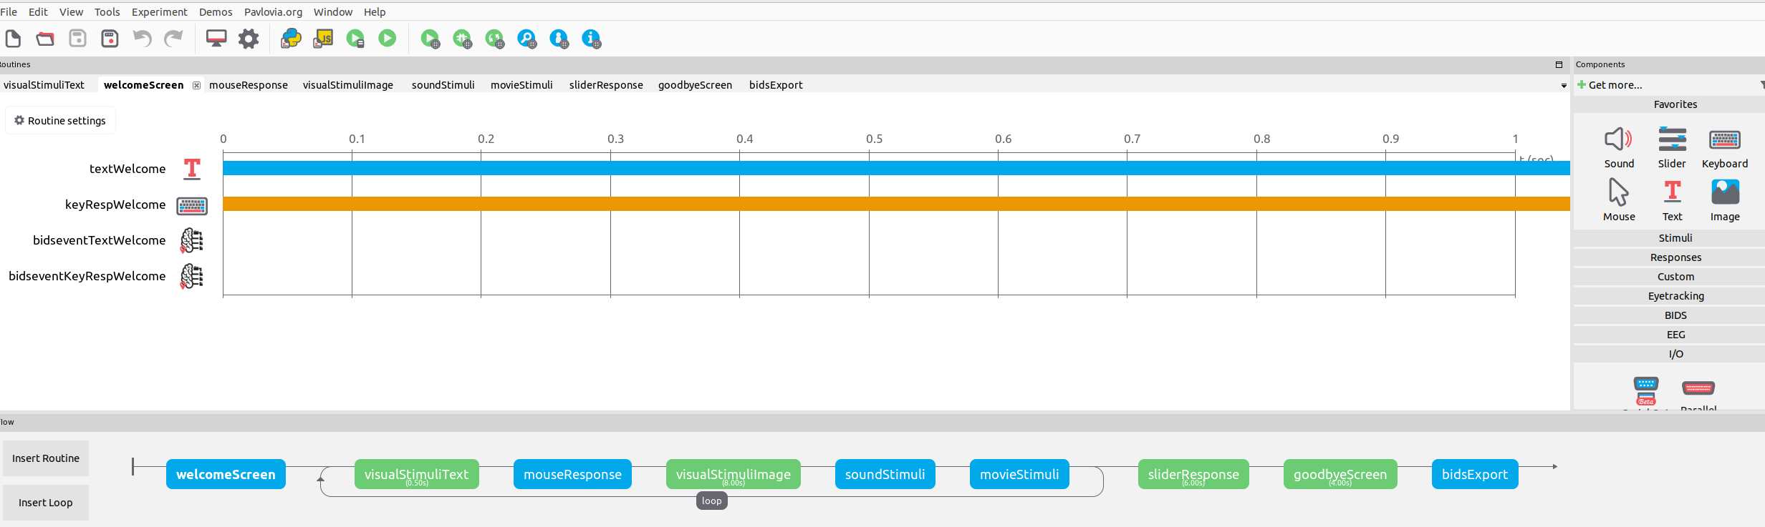Switch to soundStimuli routine tab
This screenshot has width=1765, height=527.
[443, 85]
